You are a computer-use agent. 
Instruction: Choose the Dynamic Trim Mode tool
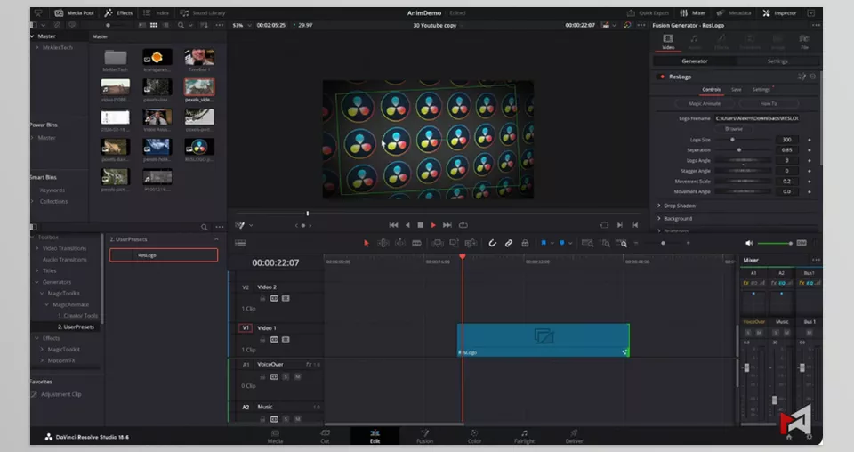(x=400, y=244)
